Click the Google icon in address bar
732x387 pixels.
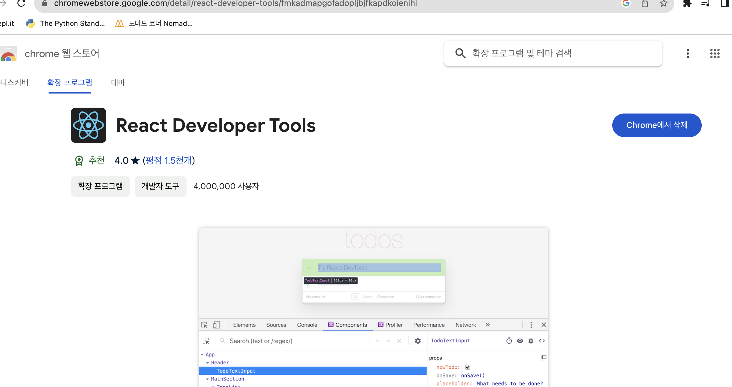click(626, 4)
